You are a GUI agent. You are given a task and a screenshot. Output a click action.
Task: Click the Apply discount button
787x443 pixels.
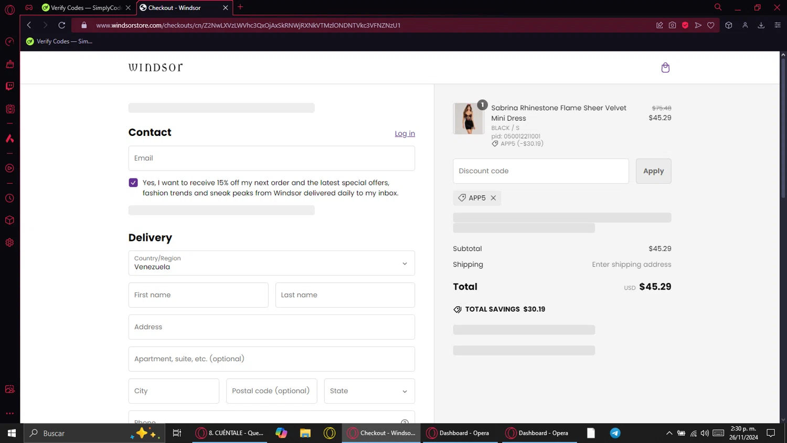pyautogui.click(x=653, y=171)
